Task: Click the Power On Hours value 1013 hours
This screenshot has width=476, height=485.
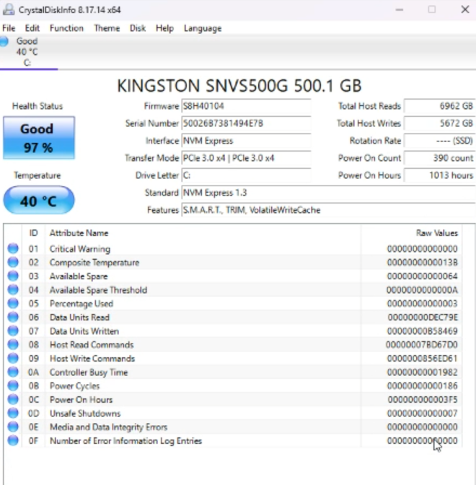Action: pos(439,175)
